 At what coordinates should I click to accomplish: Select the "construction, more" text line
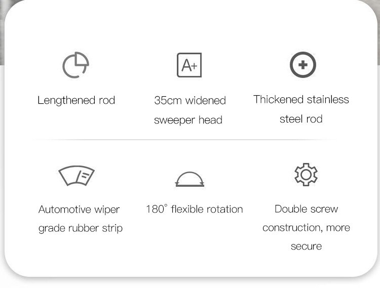306,228
